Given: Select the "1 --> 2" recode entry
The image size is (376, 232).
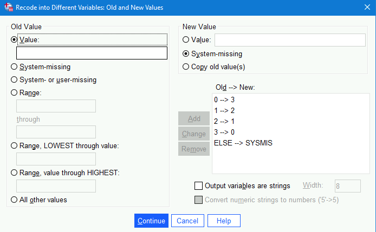Looking at the screenshot, I should [x=224, y=110].
